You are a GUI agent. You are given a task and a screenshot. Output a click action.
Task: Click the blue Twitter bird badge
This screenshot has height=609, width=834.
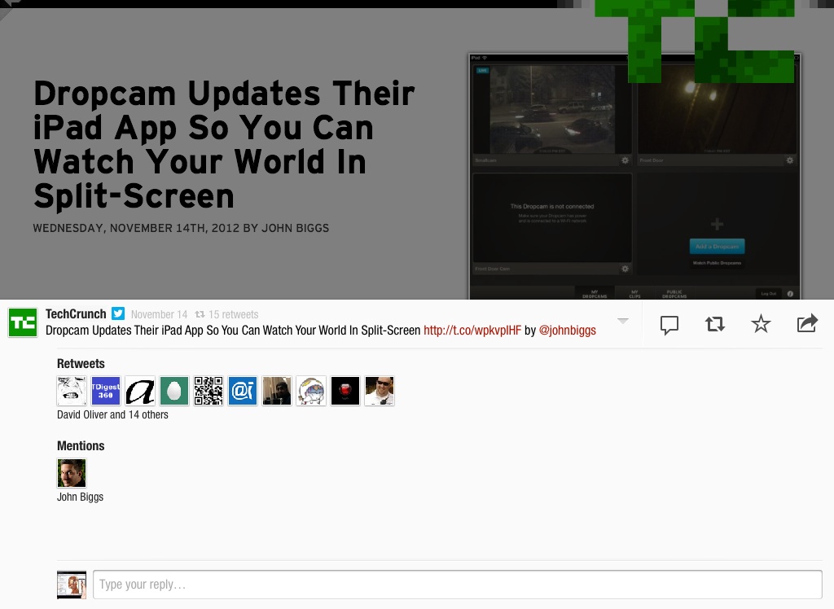[118, 313]
